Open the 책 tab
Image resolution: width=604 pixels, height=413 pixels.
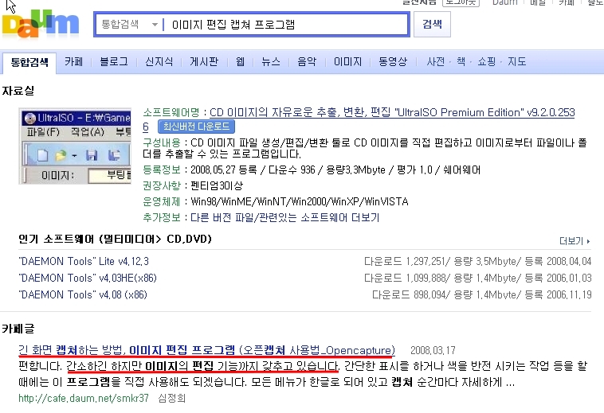(x=461, y=61)
